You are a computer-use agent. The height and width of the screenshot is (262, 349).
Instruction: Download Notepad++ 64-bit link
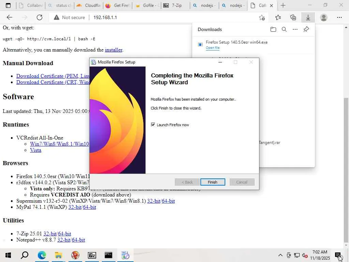(x=78, y=240)
